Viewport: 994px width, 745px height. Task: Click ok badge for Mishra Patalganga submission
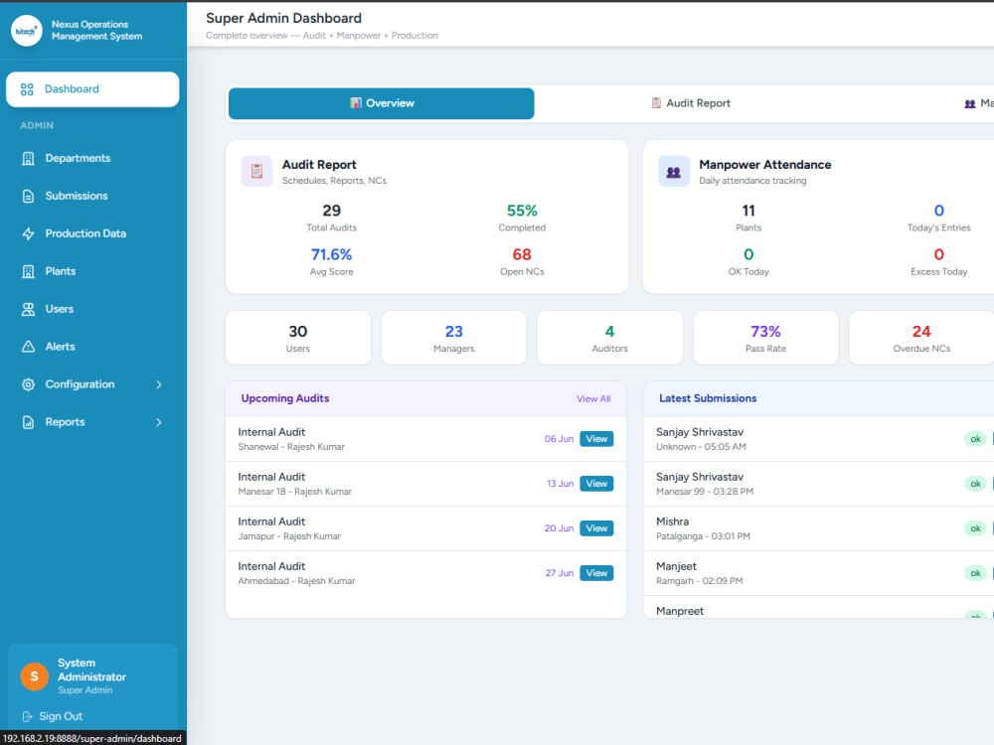tap(975, 528)
